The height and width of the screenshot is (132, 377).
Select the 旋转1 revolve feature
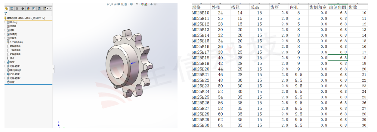11,62
